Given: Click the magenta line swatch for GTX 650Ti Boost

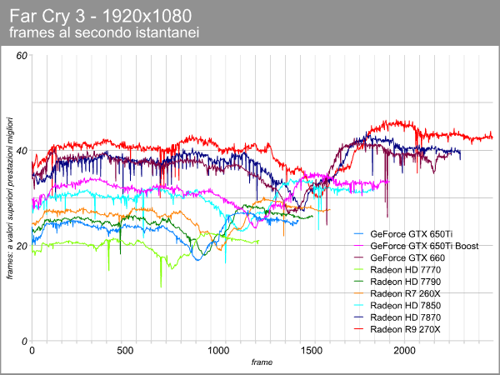Looking at the screenshot, I should [x=358, y=246].
